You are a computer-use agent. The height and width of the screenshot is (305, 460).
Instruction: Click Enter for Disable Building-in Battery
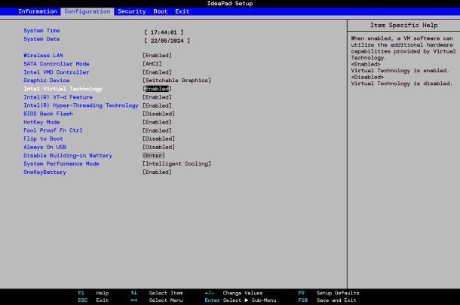[x=154, y=156]
